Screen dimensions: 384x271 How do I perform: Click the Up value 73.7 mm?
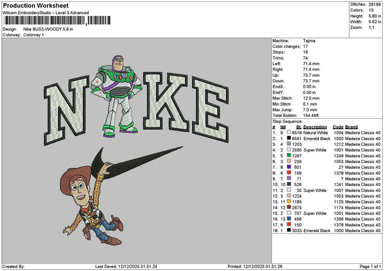point(311,75)
